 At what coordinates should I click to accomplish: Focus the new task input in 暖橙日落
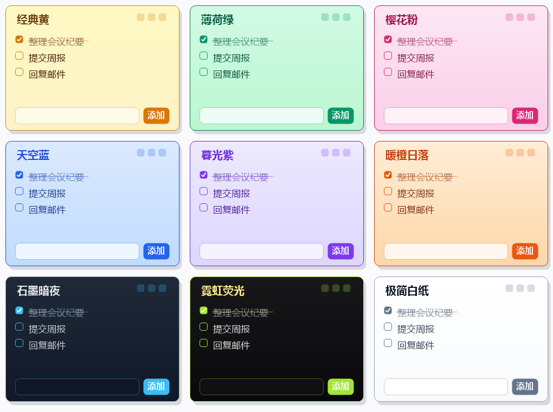pyautogui.click(x=446, y=251)
